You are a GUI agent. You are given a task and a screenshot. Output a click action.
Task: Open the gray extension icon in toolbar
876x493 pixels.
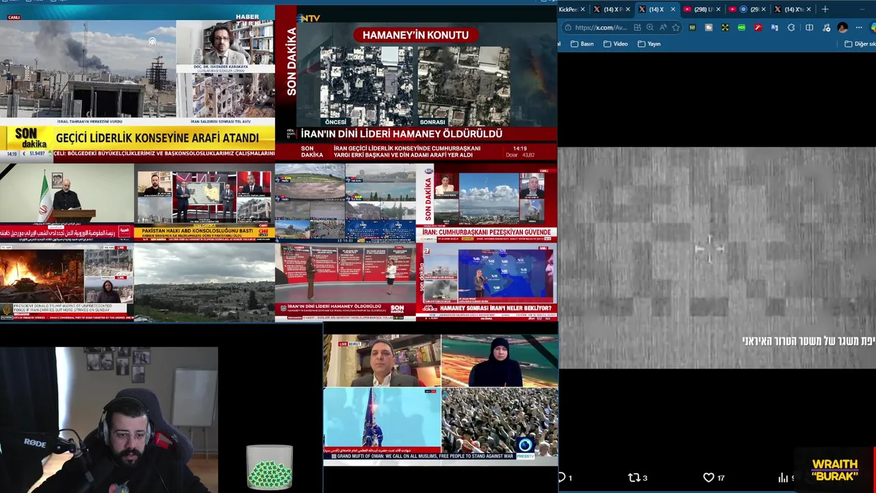click(x=708, y=27)
